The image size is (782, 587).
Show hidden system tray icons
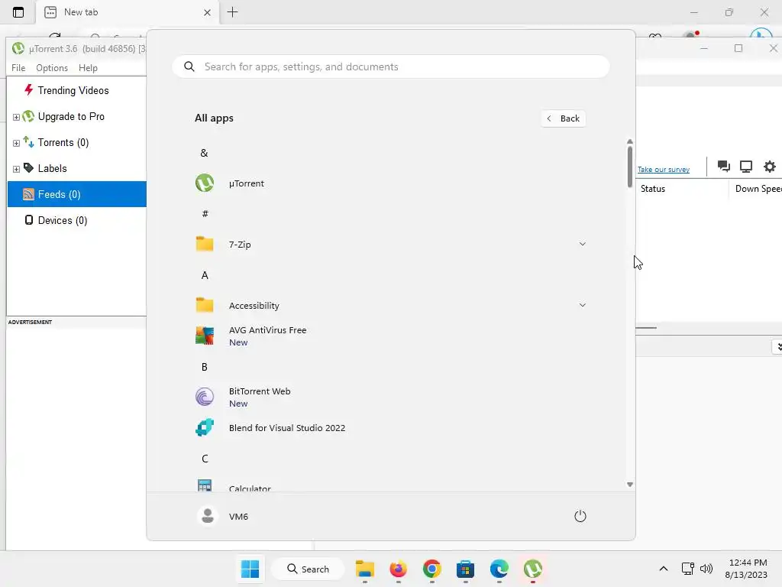[x=664, y=569]
